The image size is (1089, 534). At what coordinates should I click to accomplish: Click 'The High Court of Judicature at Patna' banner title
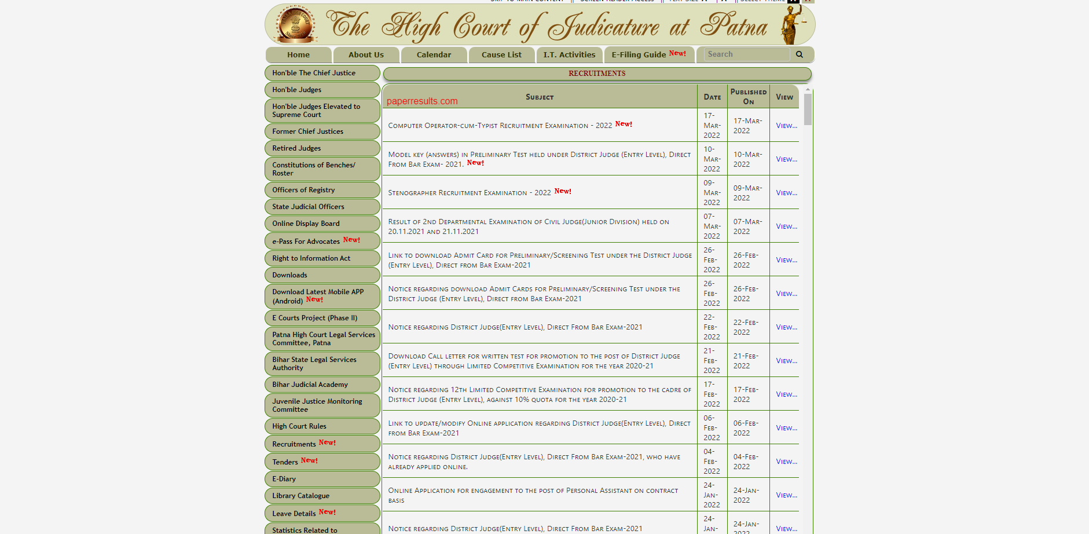(547, 26)
